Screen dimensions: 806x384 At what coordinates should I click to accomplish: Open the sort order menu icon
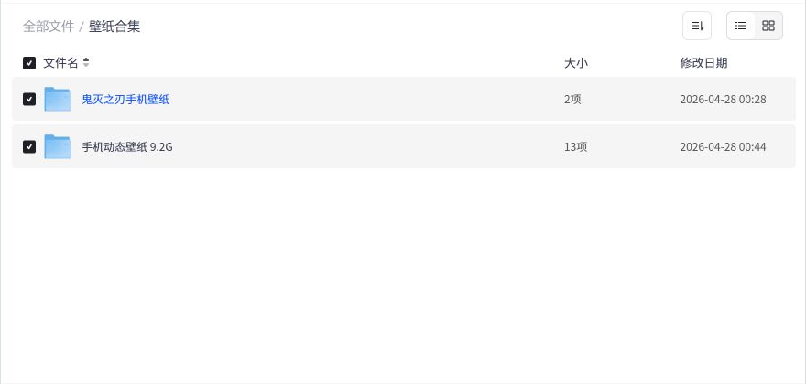click(x=696, y=26)
